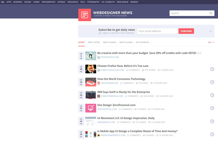The width and height of the screenshot is (218, 142).
Task: Open the Choose Firefox Now thumbnail
Action: 91,69
